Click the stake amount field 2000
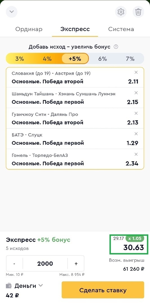Viewport: 150px width, 305px height. point(45,263)
